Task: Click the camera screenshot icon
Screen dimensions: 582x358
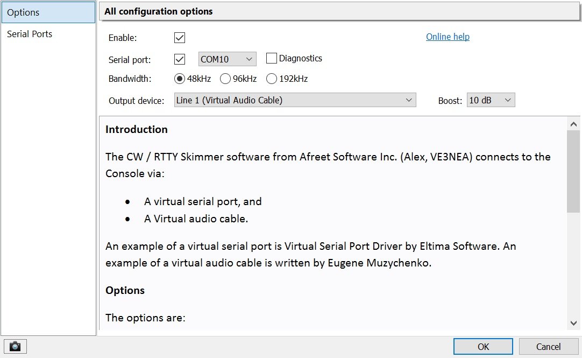Action: click(15, 347)
